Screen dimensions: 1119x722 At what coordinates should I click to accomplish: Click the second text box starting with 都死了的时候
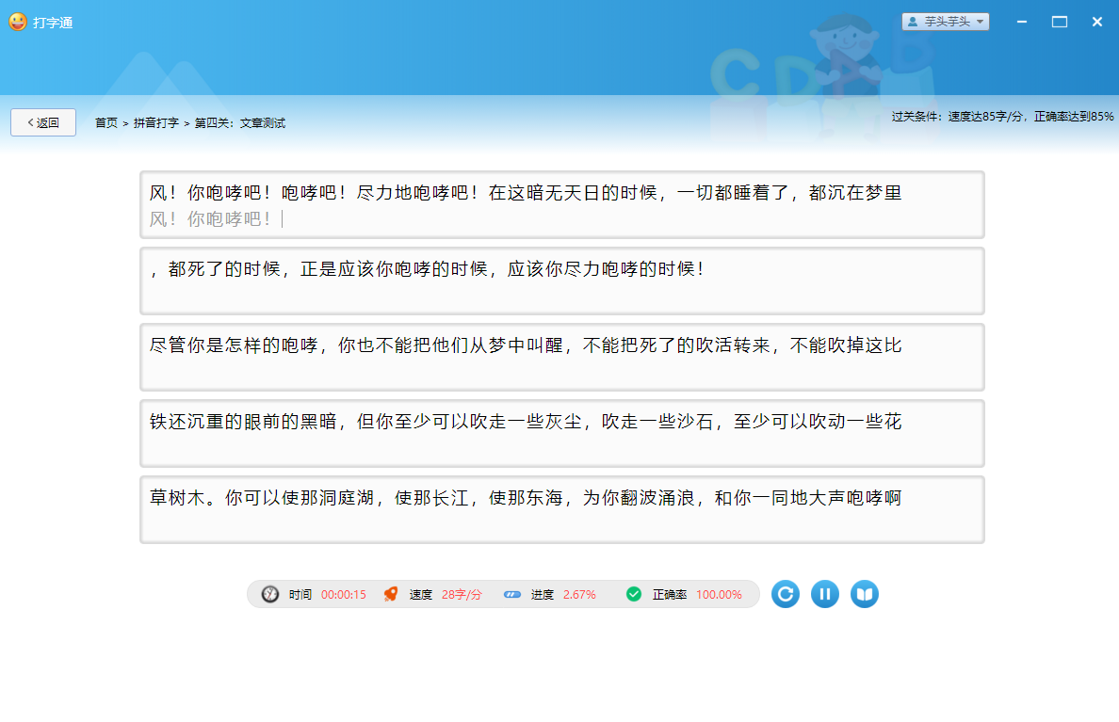561,281
